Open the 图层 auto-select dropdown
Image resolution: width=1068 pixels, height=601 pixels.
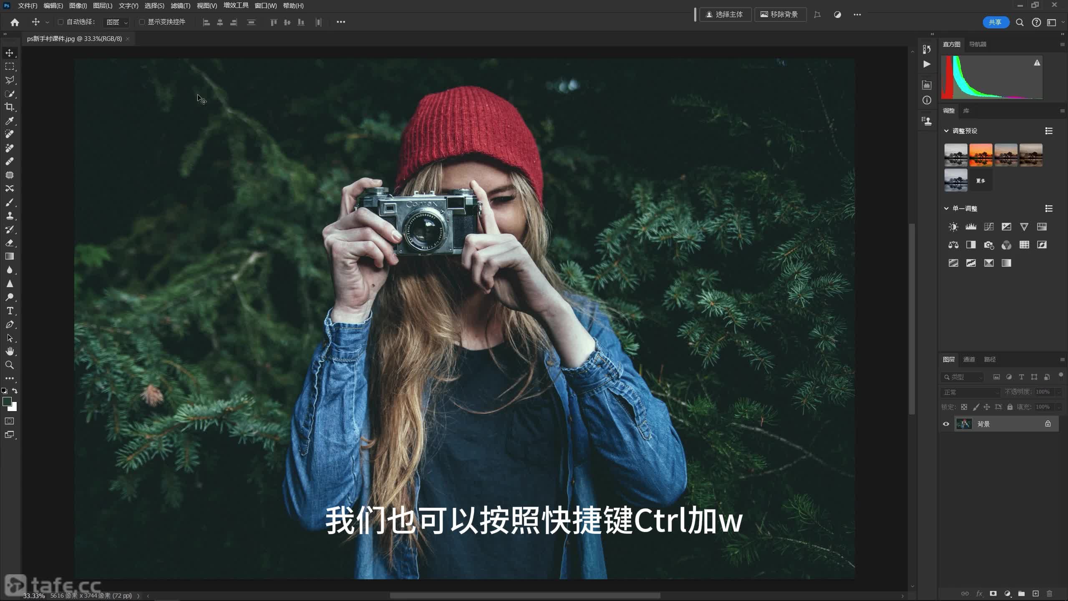pyautogui.click(x=116, y=22)
